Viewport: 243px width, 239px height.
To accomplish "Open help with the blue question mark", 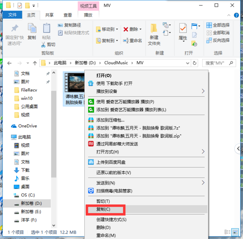I will coord(236,15).
